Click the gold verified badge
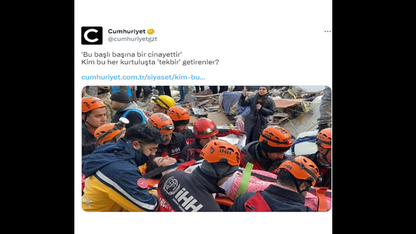The width and height of the screenshot is (416, 234). pos(151,31)
